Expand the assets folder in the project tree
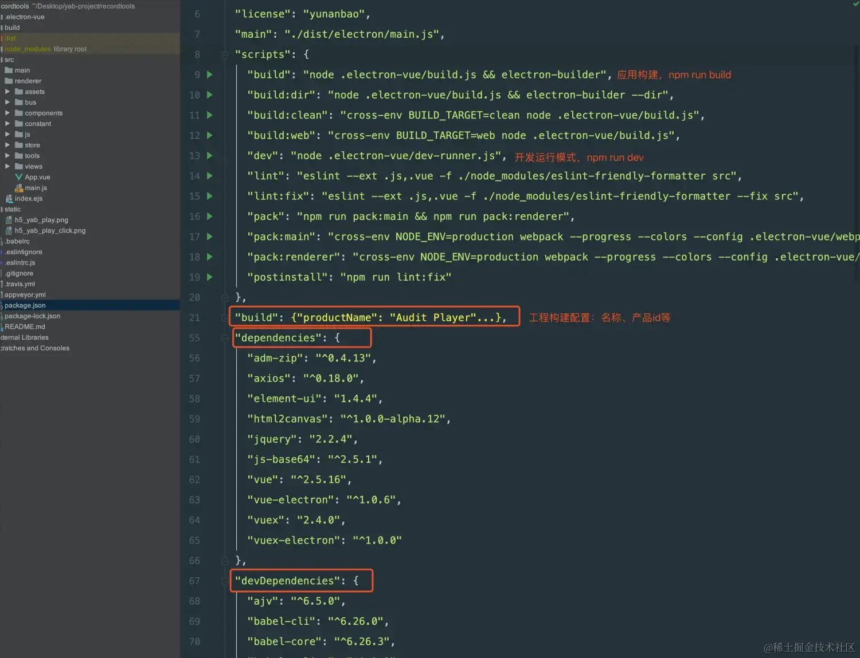The height and width of the screenshot is (658, 860). coord(7,92)
